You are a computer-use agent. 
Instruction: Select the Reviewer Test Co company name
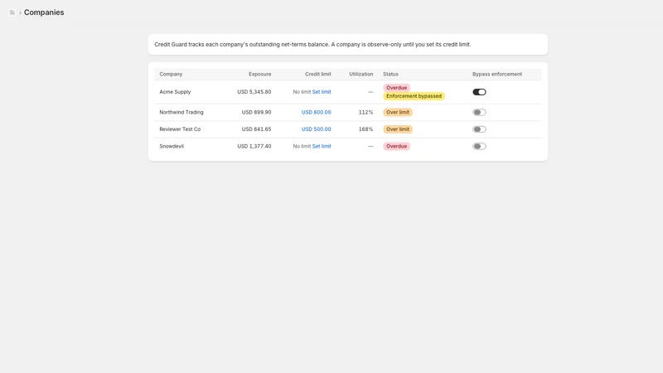click(180, 129)
